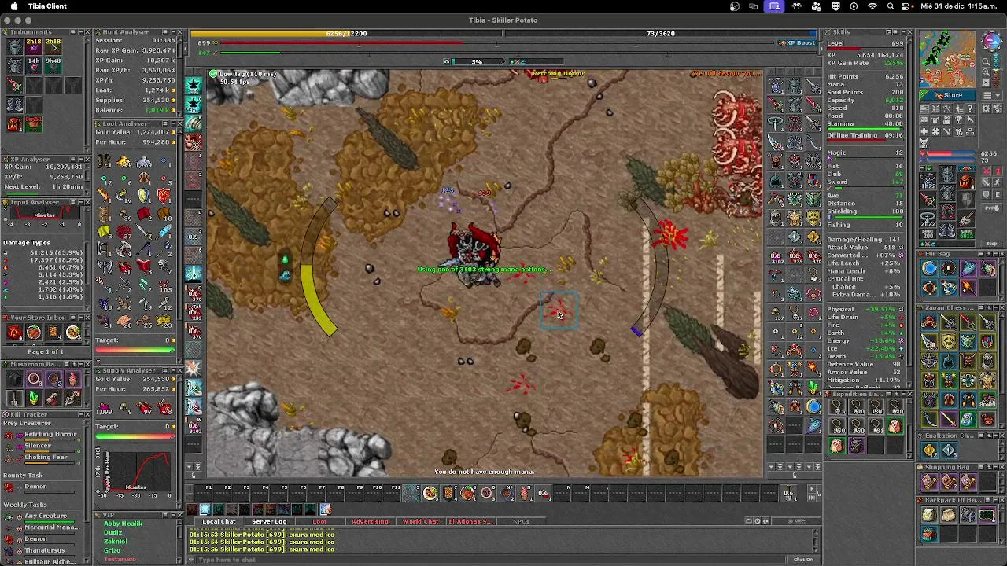This screenshot has width=1007, height=566.
Task: Click the 14h imbuement slot
Action: click(34, 65)
